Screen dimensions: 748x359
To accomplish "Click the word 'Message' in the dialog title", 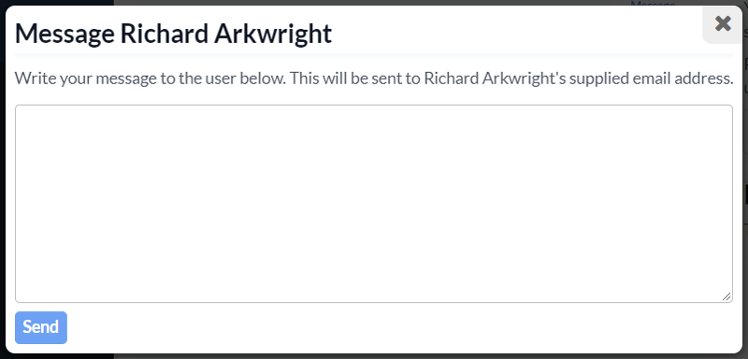I will [65, 34].
